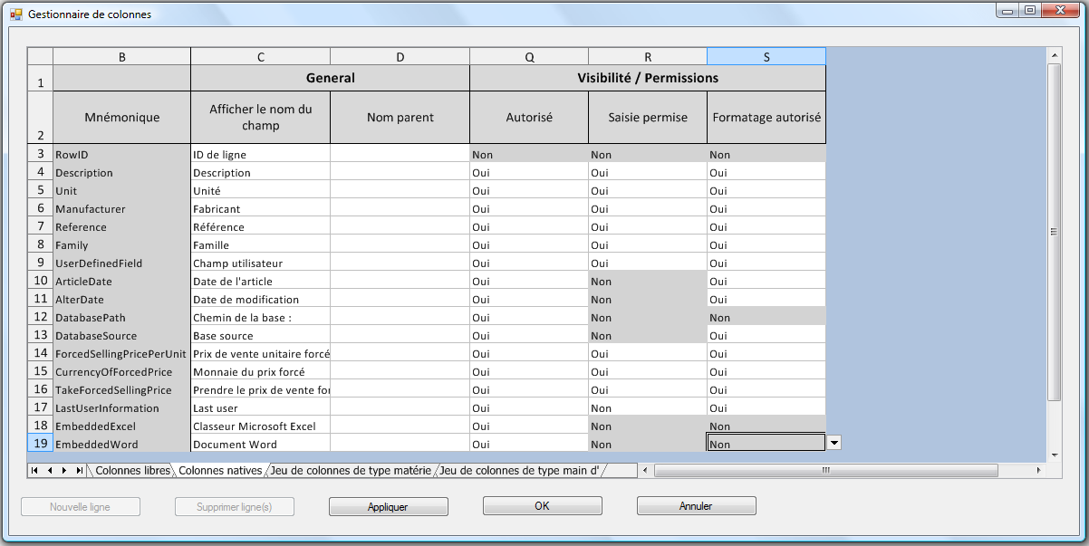This screenshot has width=1089, height=546.
Task: Open Jeu de colonnes de type matérie tab
Action: click(350, 471)
